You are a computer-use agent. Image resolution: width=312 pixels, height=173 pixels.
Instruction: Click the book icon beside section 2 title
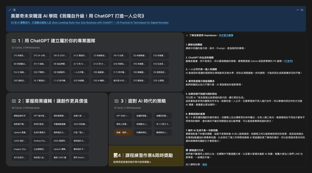[14, 101]
